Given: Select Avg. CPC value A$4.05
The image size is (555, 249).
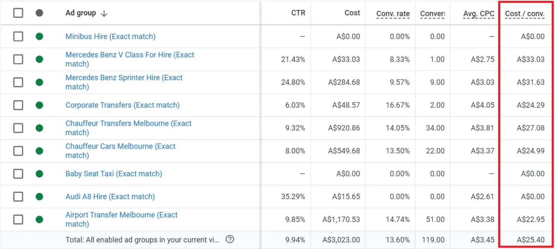Looking at the screenshot, I should [483, 105].
